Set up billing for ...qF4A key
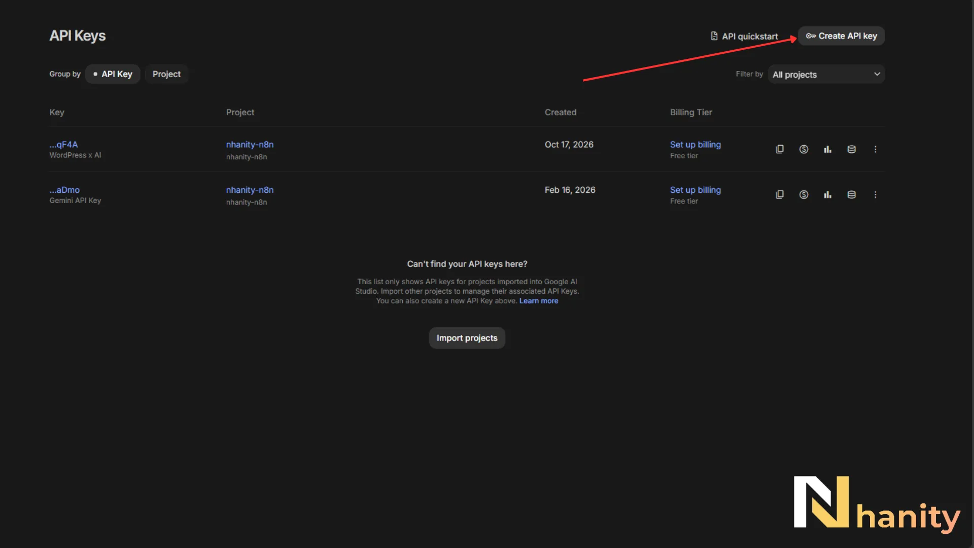974x548 pixels. tap(695, 145)
